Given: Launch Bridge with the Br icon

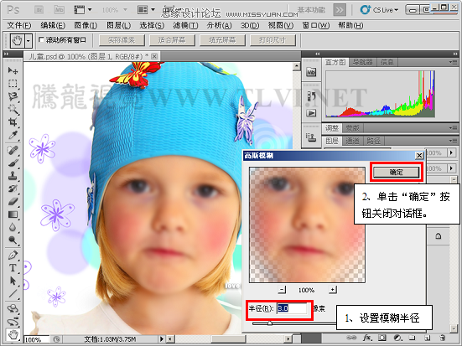Looking at the screenshot, I should (x=39, y=10).
